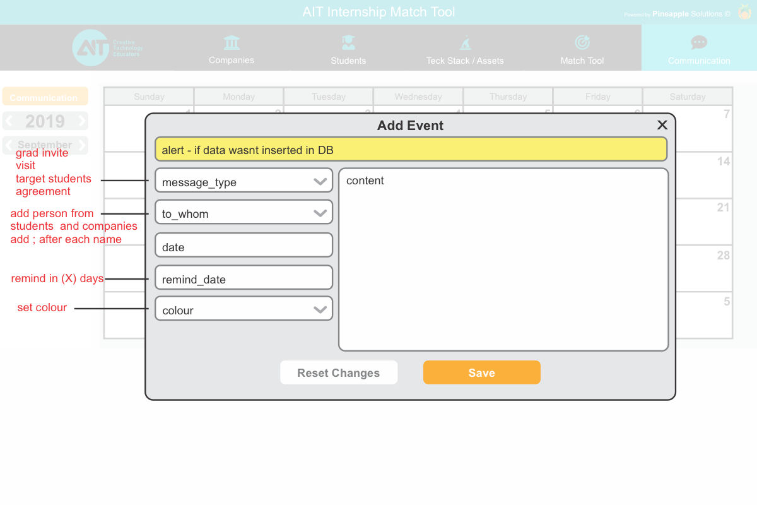Click the pineapple logo icon
The width and height of the screenshot is (757, 505).
click(x=744, y=12)
